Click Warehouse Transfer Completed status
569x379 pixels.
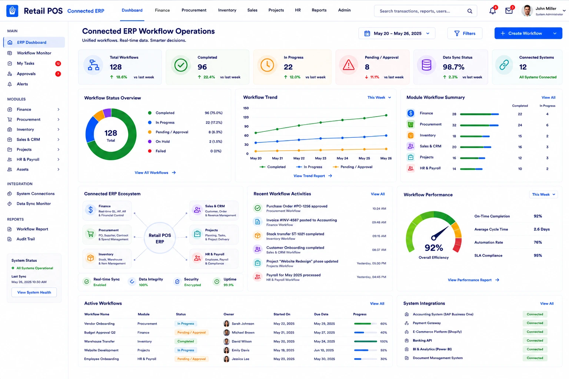(x=186, y=342)
